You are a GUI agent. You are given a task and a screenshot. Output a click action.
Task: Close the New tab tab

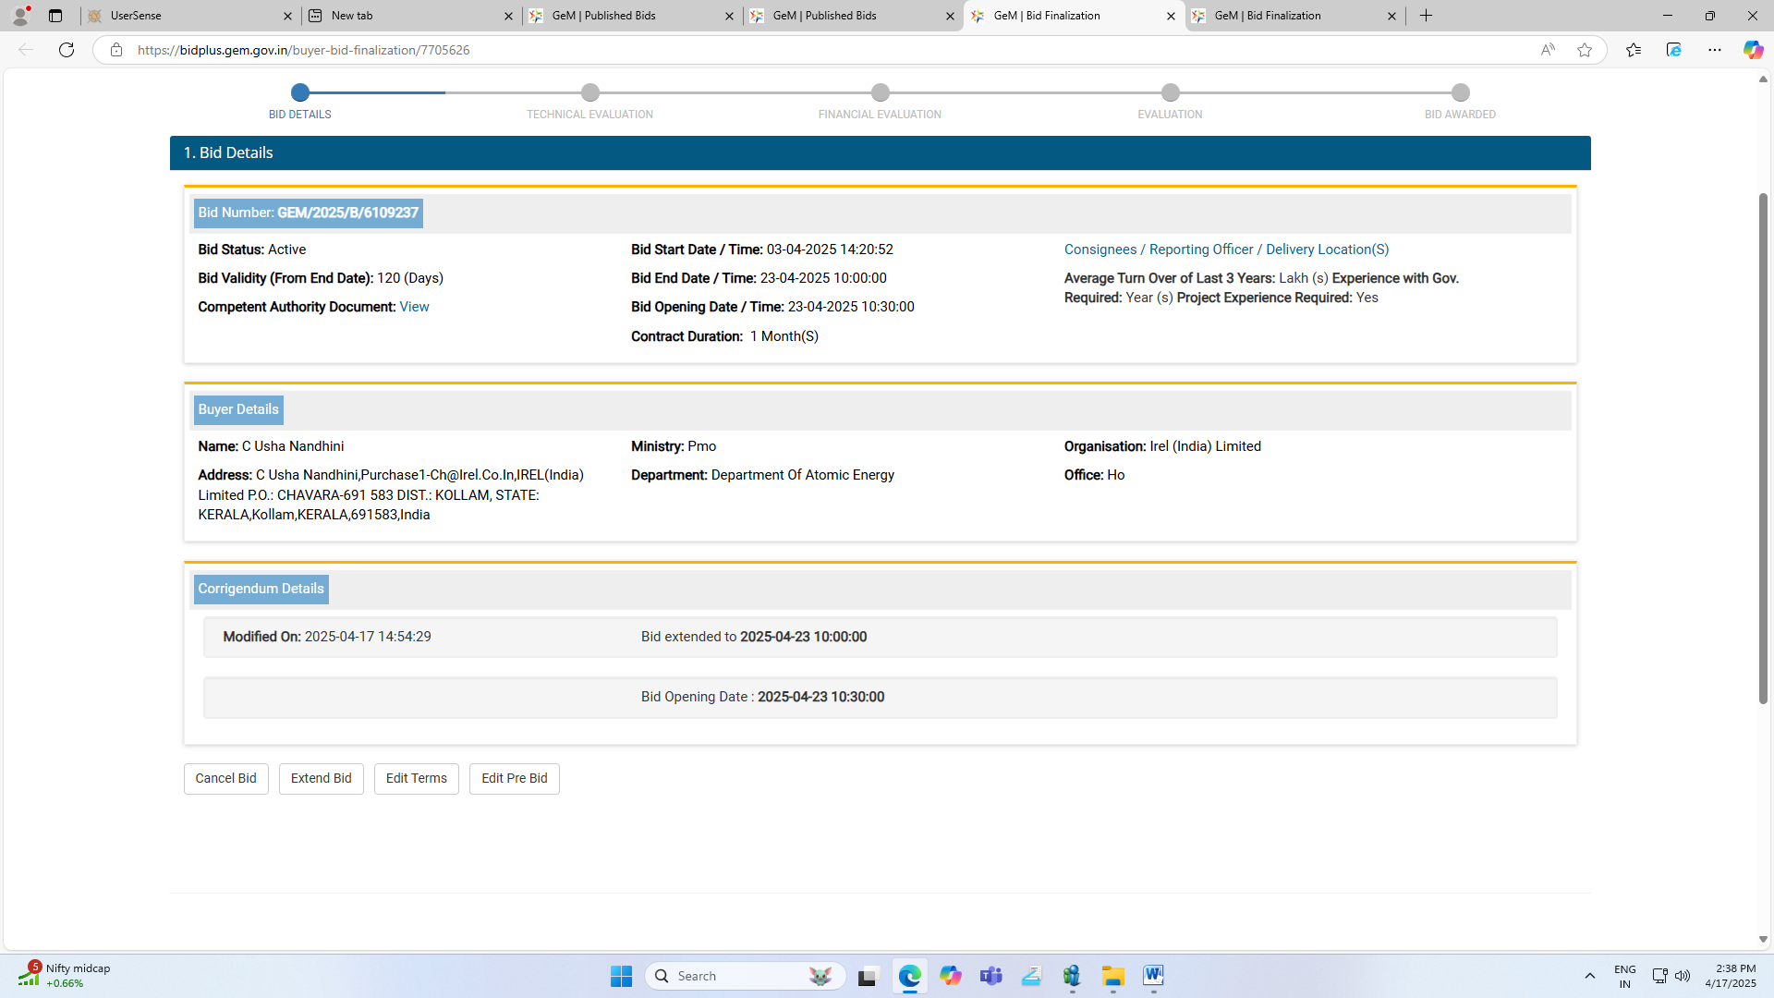[508, 16]
